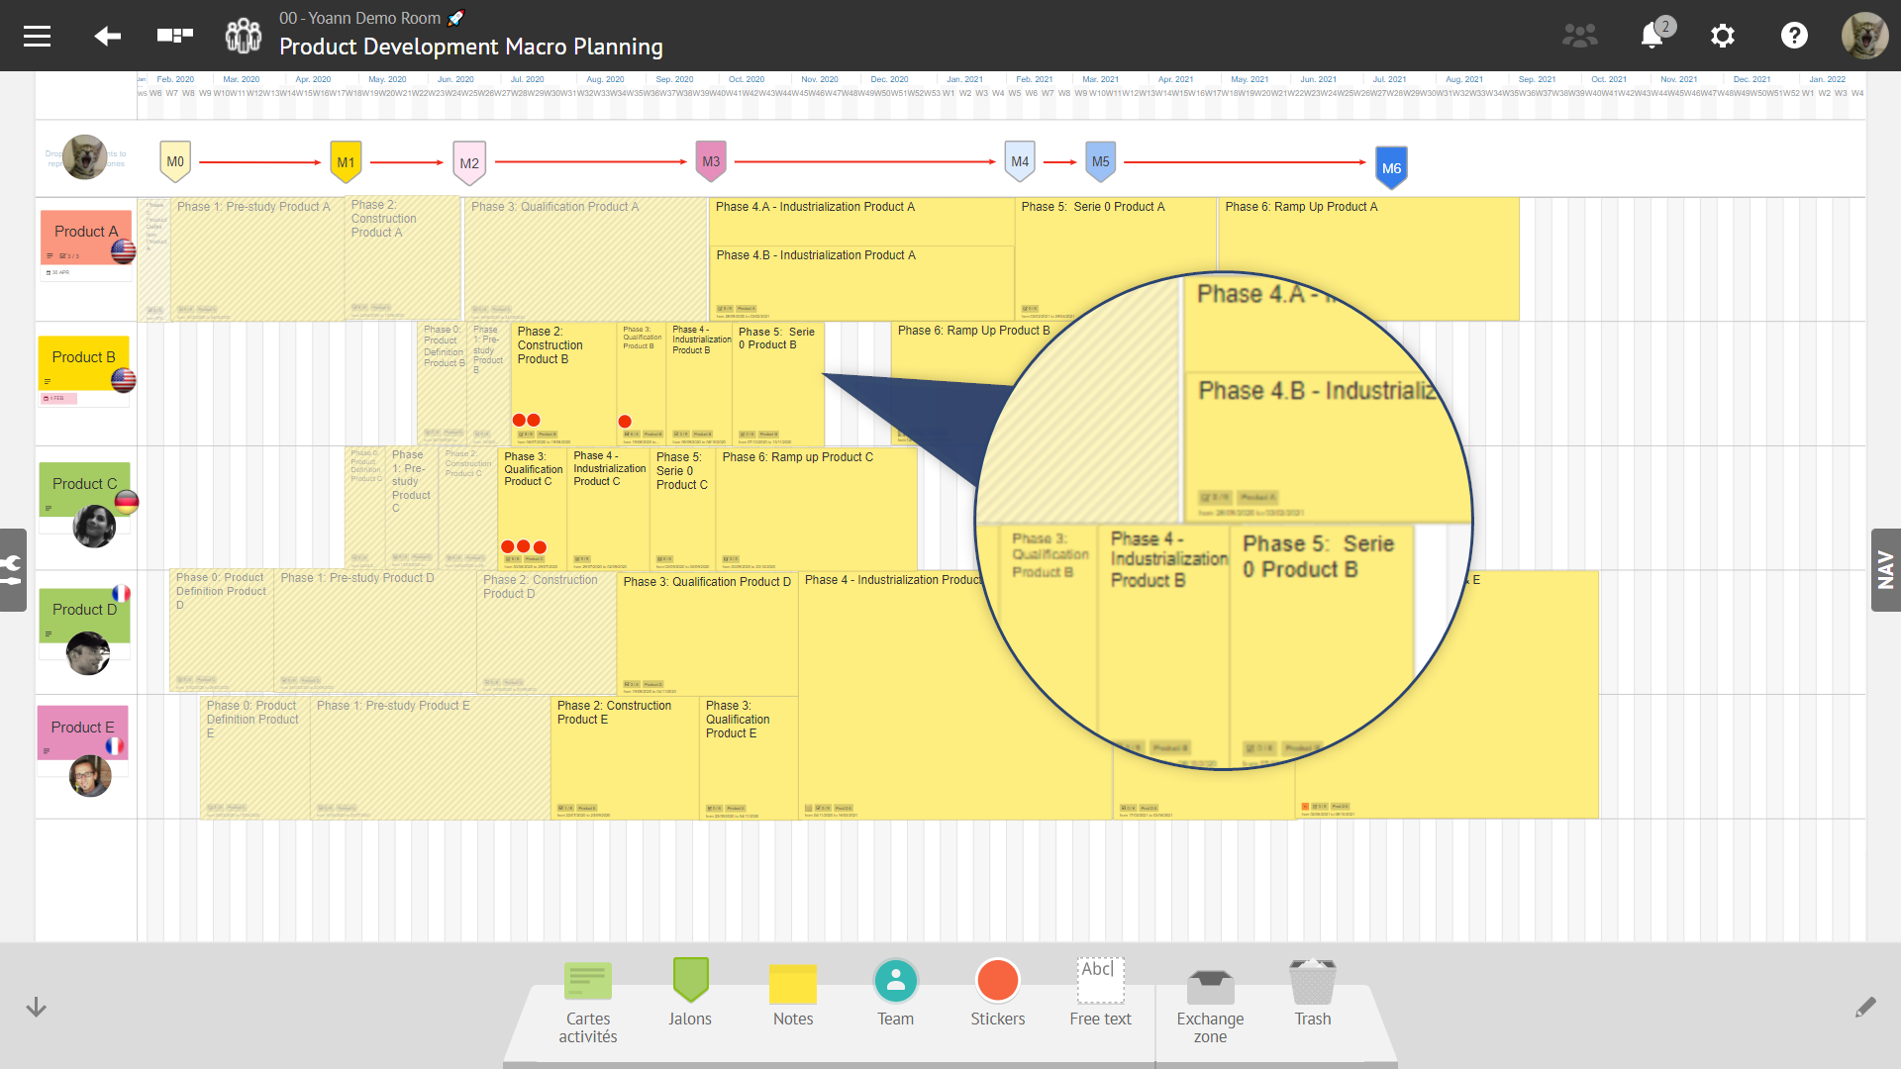Select the M2 milestone marker
Image resolution: width=1901 pixels, height=1069 pixels.
(x=469, y=163)
